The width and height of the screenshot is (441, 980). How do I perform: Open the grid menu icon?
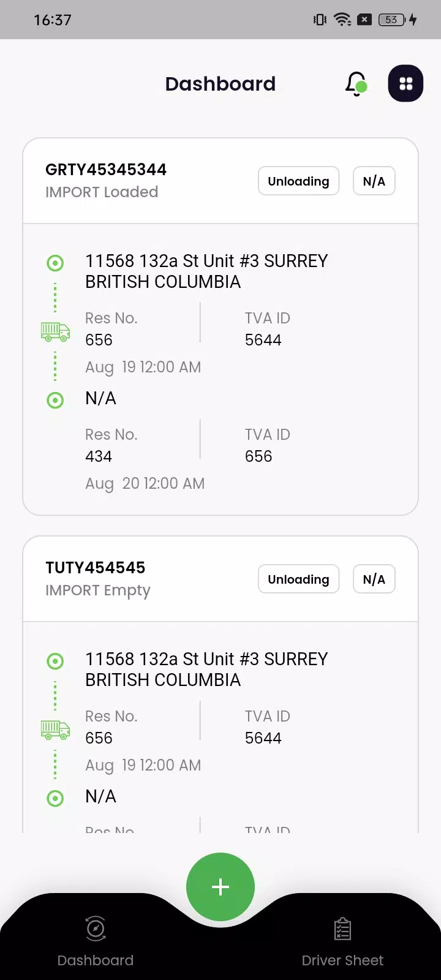(405, 83)
